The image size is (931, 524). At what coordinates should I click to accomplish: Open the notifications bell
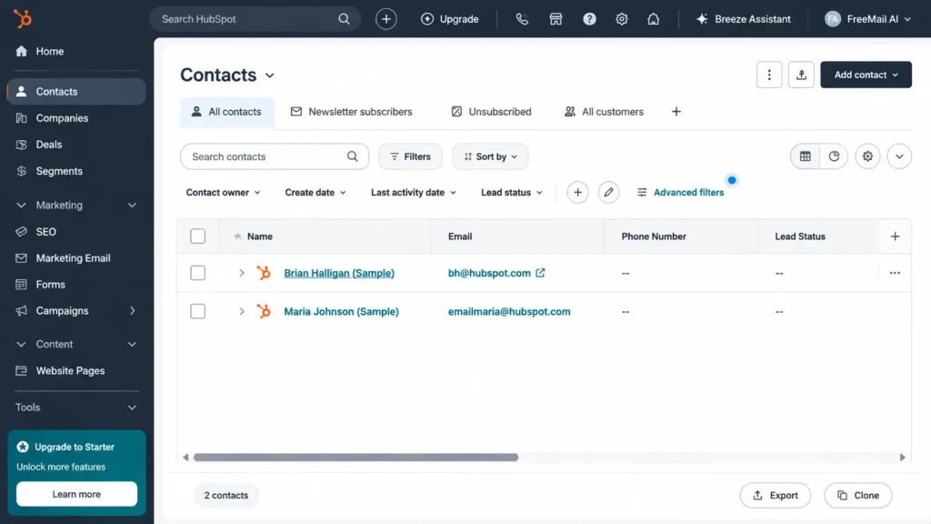(653, 19)
